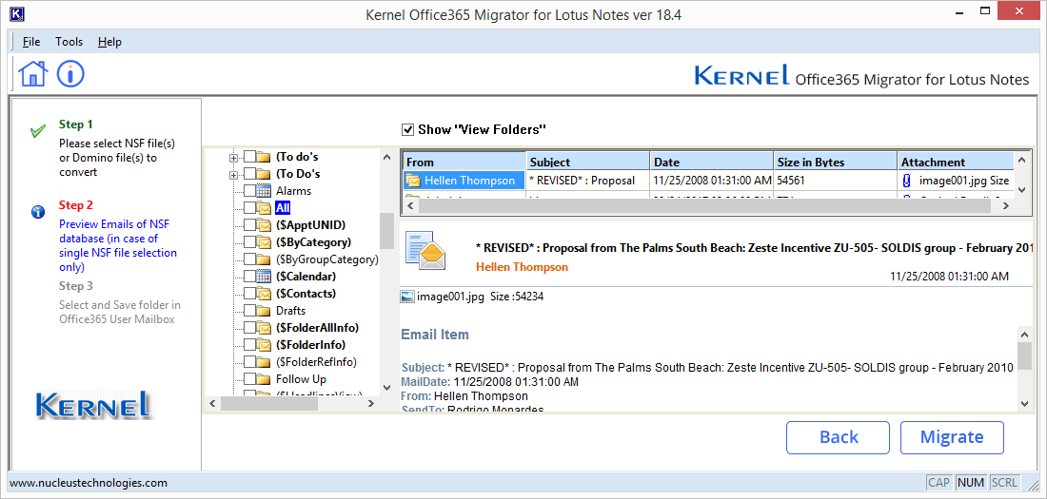Toggle the Show "View Folders" checkbox

tap(407, 129)
